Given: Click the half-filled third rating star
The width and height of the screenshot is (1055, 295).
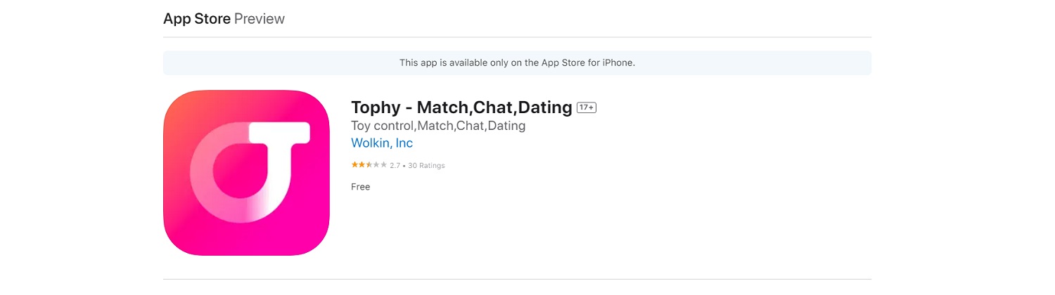Looking at the screenshot, I should click(369, 165).
